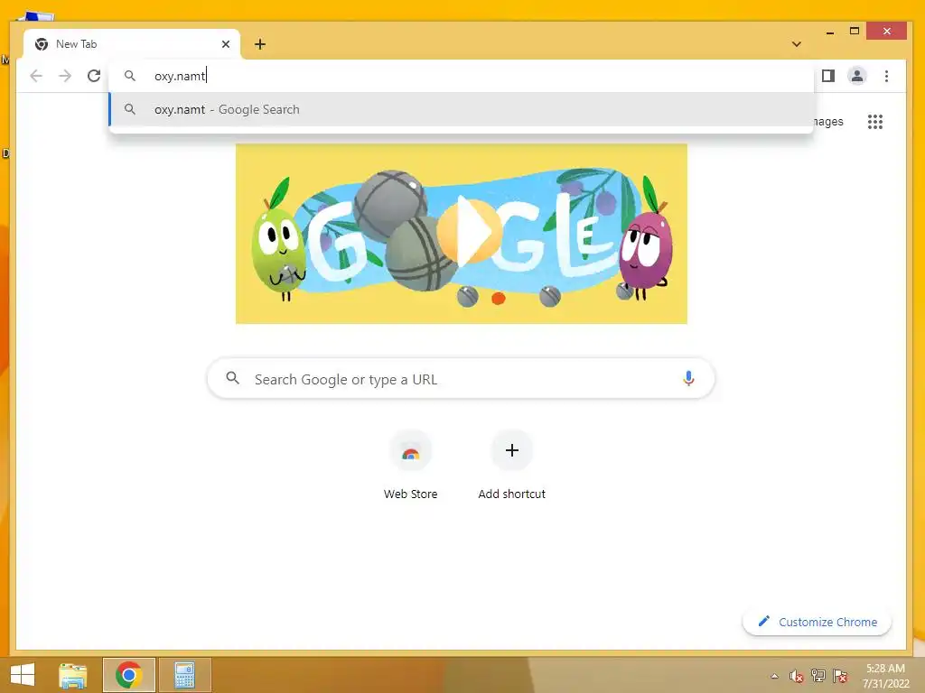Screen dimensions: 925x693
Task: Select the oxy.namt Google Search suggestion
Action: [x=462, y=109]
